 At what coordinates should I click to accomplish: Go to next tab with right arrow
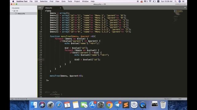[41, 8]
